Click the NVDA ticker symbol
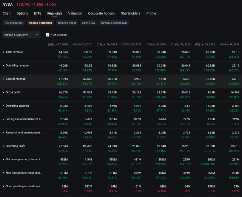242x197 pixels. point(8,4)
